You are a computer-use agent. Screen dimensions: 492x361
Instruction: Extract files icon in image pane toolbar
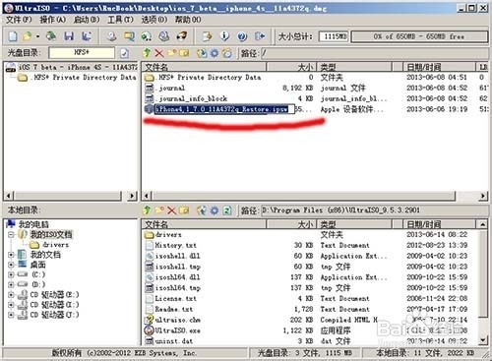pyautogui.click(x=202, y=53)
